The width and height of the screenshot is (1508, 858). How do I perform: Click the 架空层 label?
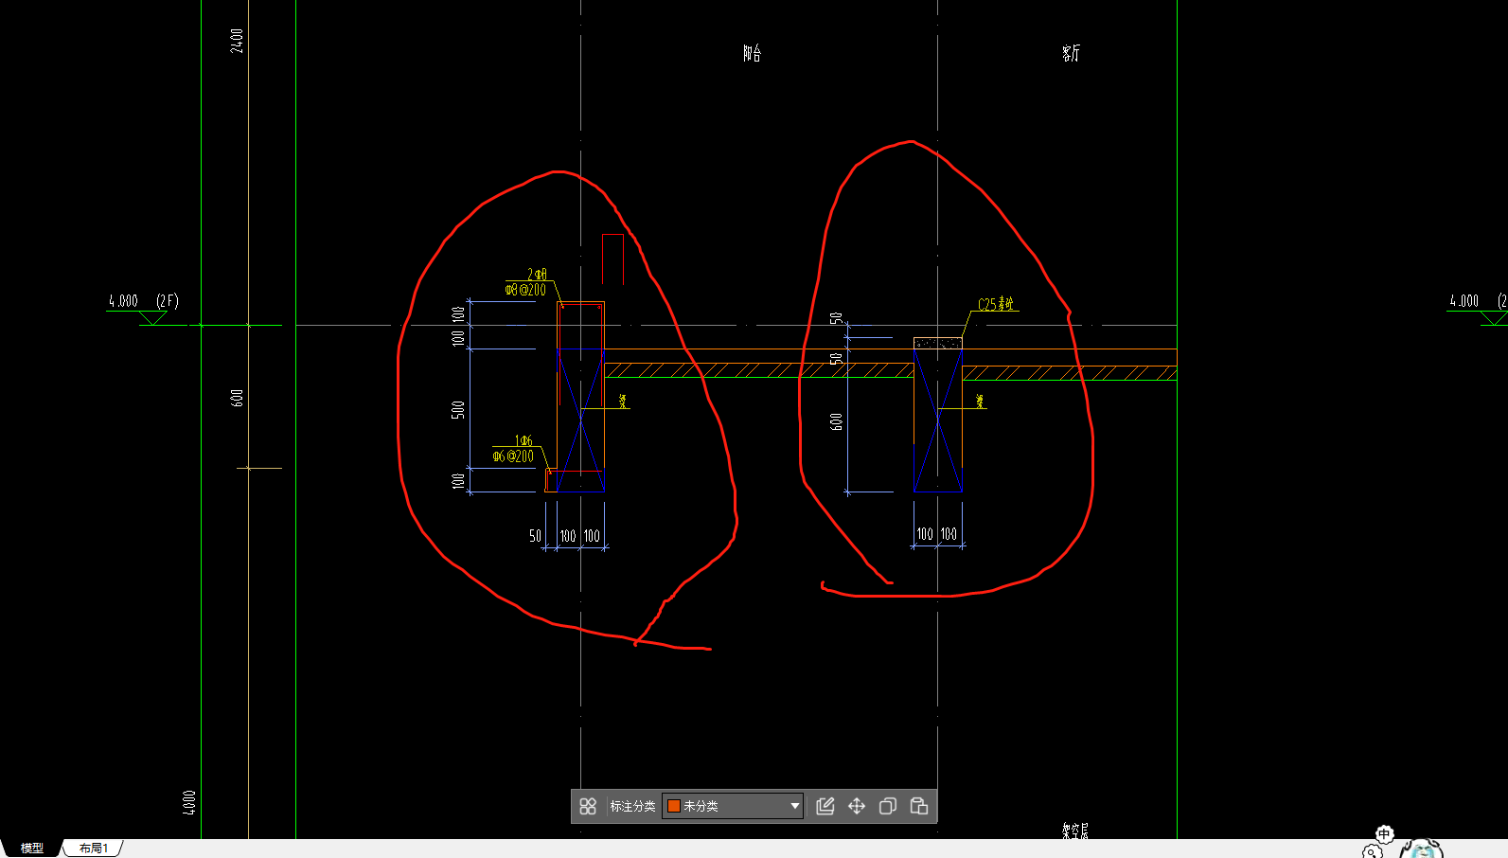(1075, 831)
